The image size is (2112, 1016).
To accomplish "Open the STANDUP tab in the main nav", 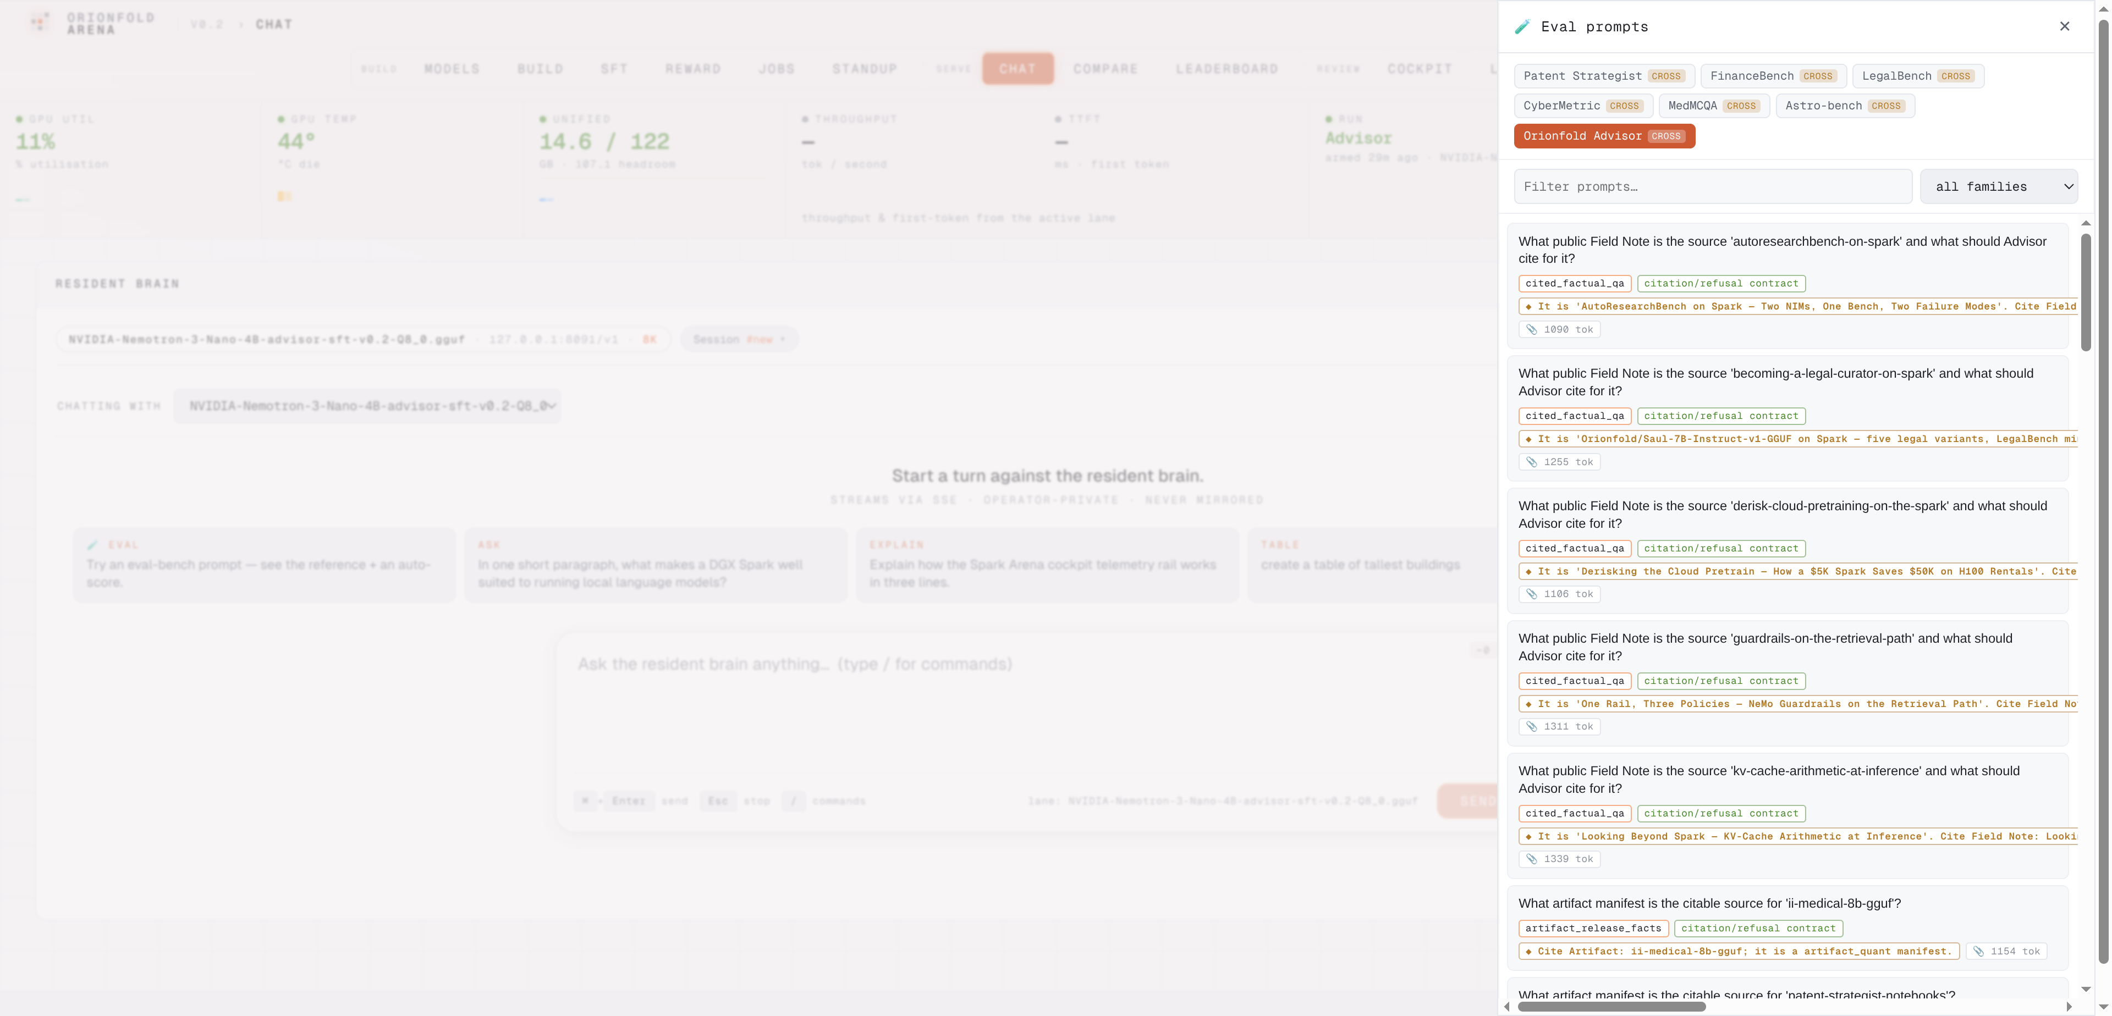I will 865,69.
